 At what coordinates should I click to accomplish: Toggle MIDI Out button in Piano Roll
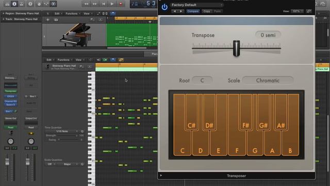click(105, 60)
